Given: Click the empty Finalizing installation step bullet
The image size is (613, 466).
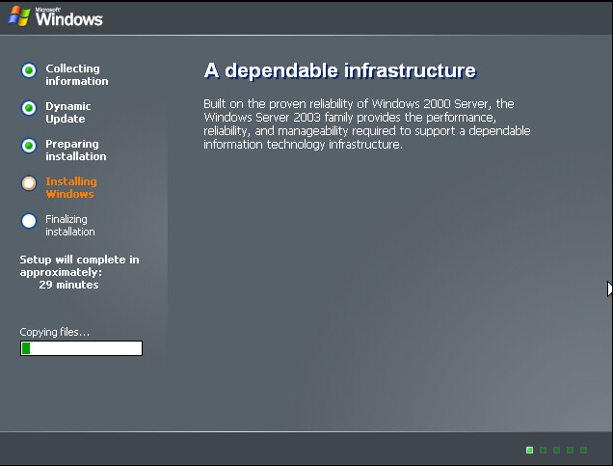Looking at the screenshot, I should click(29, 221).
